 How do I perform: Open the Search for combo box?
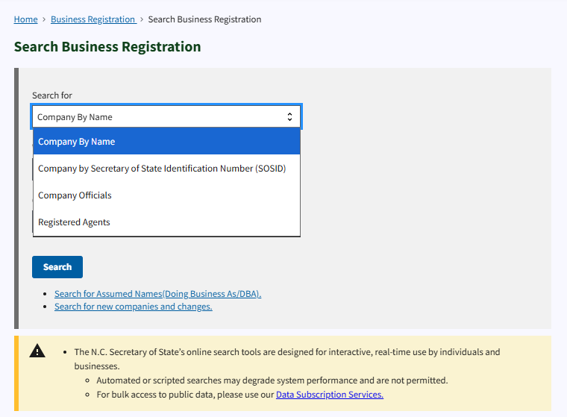[166, 117]
